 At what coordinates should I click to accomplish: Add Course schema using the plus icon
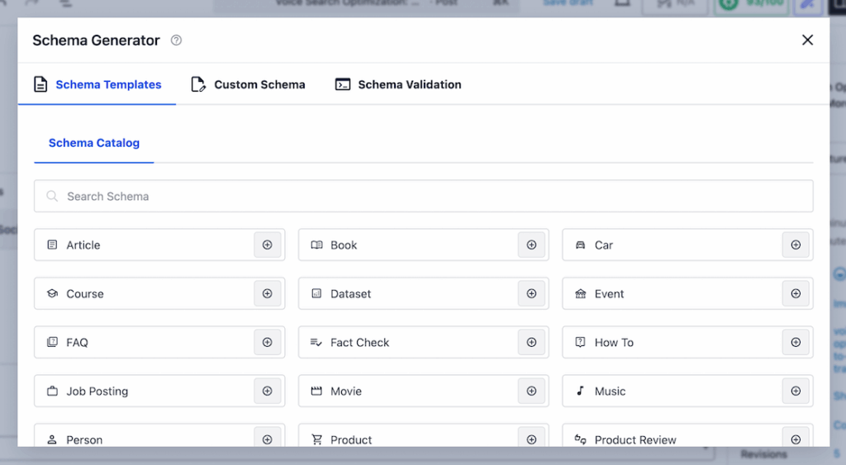click(x=267, y=294)
